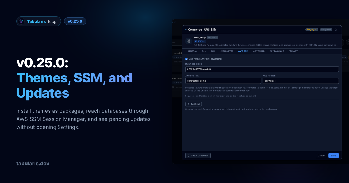Click the plug icon in the Test SSM button

188,104
